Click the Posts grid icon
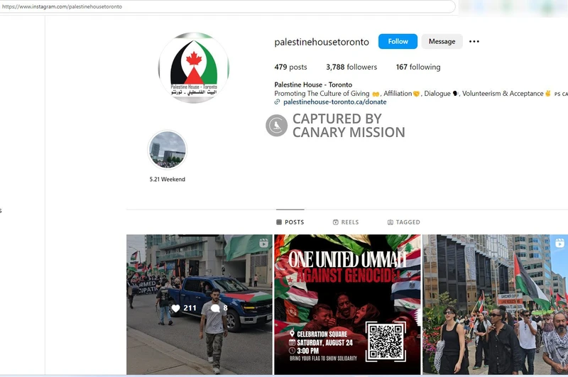This screenshot has width=568, height=377. 279,222
